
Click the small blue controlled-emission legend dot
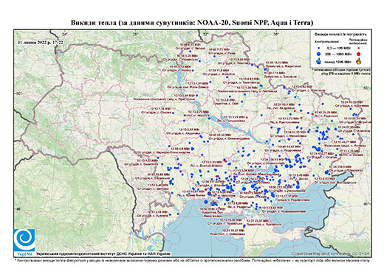click(318, 49)
